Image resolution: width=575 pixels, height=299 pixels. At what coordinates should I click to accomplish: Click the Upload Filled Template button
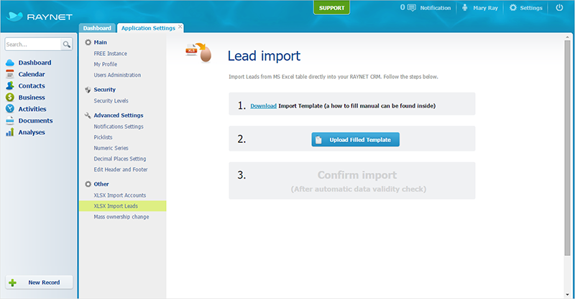[x=355, y=139]
